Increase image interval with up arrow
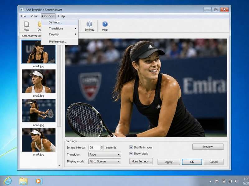This screenshot has width=249, height=186. tap(102, 146)
